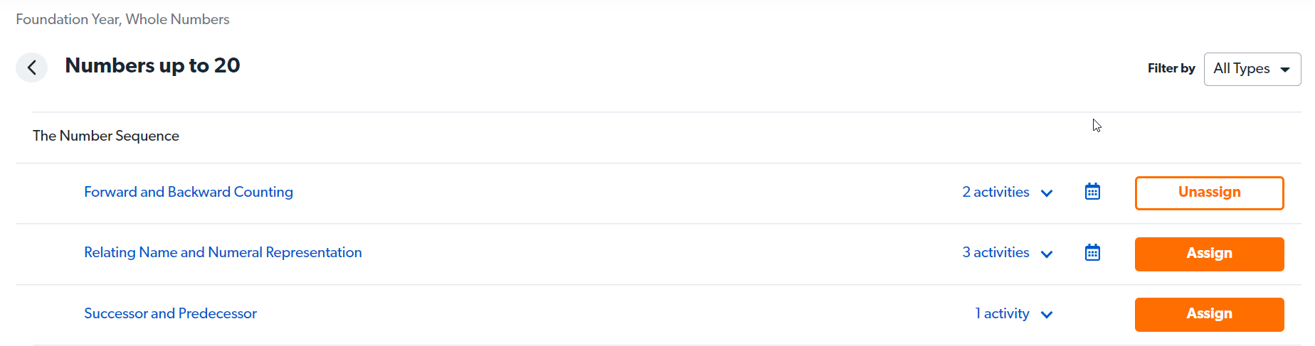Click chevron next to 3 activities
1315x346 pixels.
coord(1047,254)
